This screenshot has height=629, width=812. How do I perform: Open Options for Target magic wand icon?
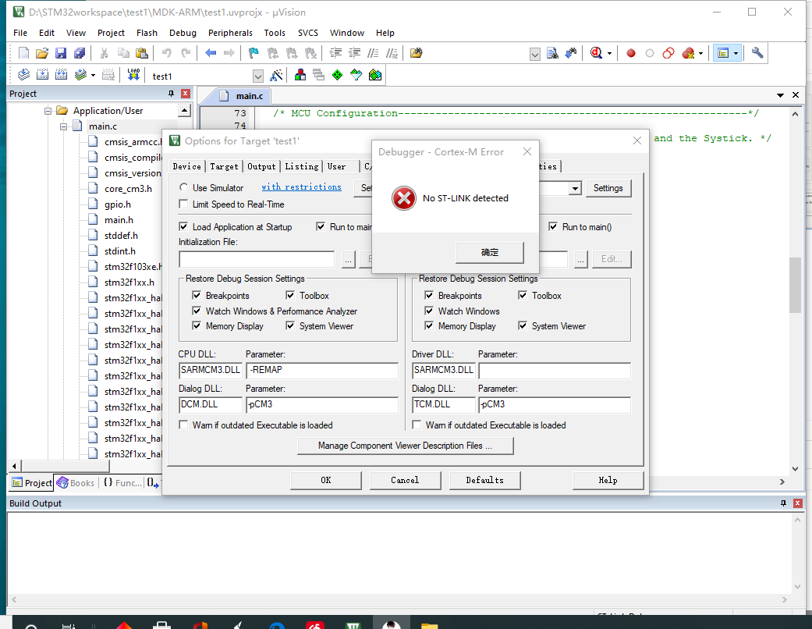(x=277, y=75)
